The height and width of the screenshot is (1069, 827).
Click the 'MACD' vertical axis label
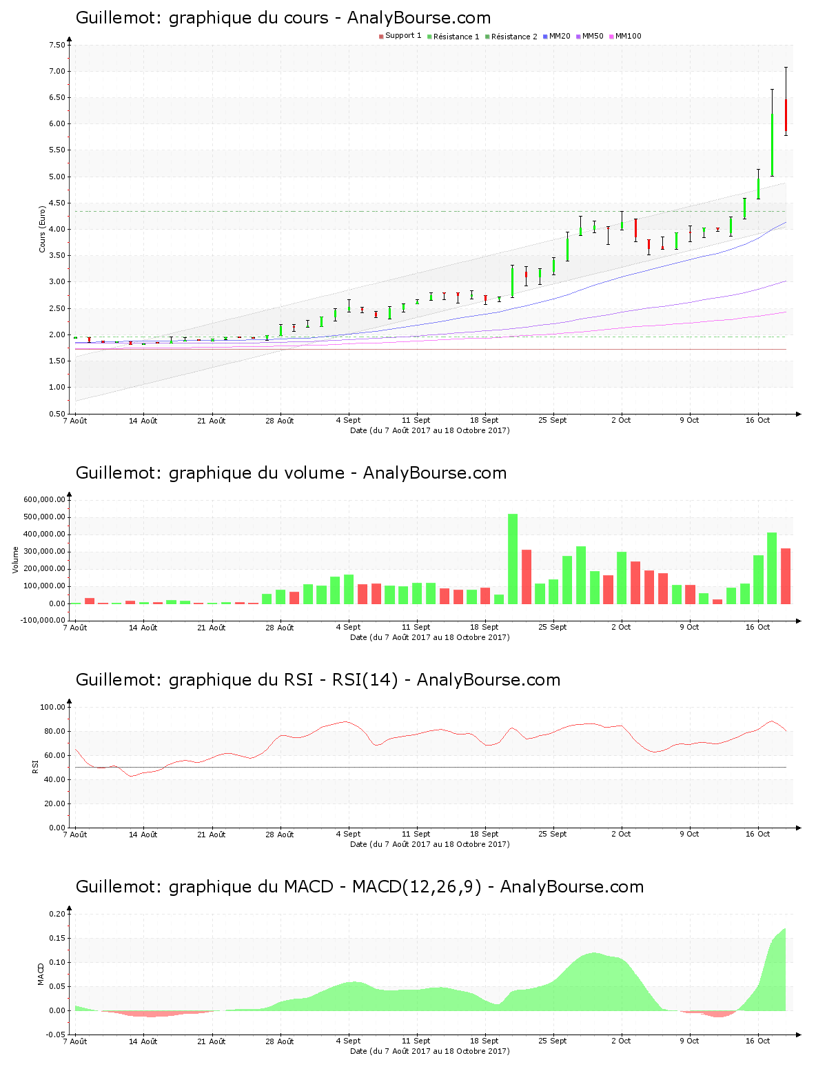click(41, 974)
